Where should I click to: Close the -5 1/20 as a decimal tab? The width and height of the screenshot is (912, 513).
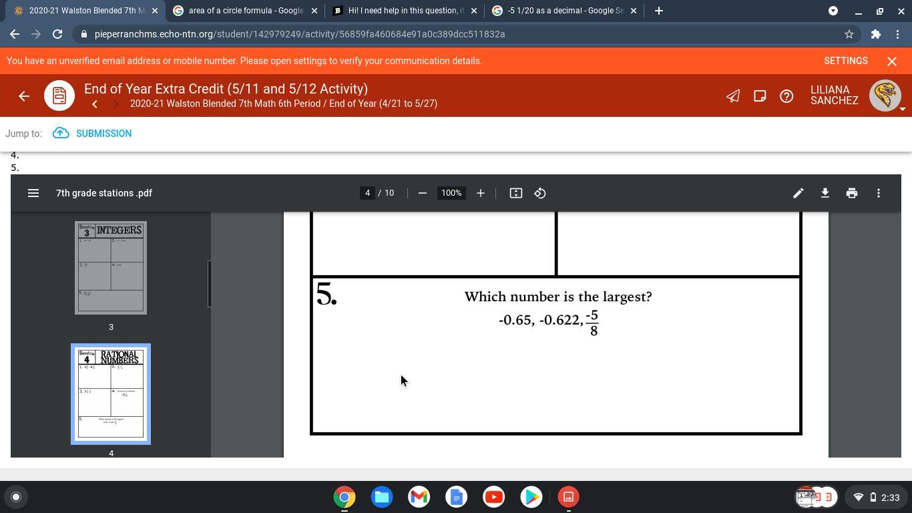[x=634, y=11]
